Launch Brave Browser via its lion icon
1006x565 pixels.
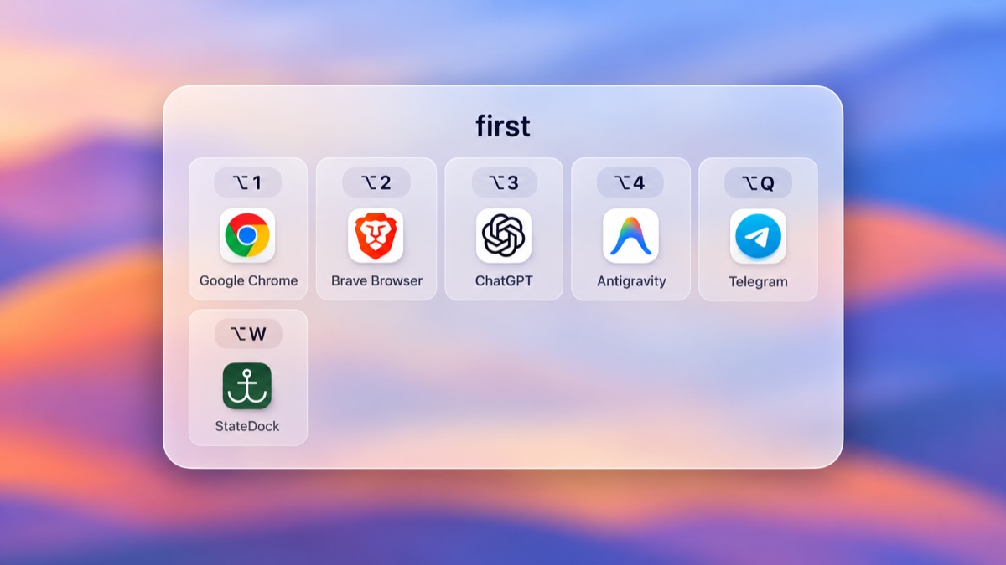click(376, 235)
